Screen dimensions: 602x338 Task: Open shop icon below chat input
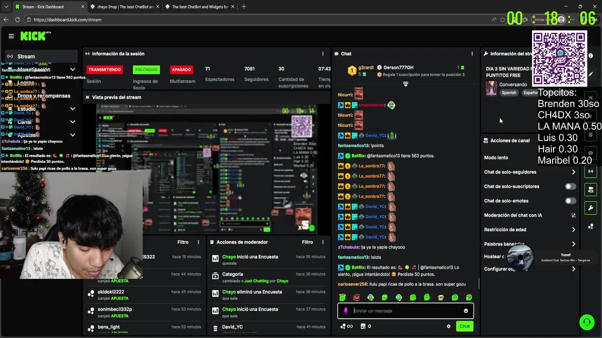363,326
